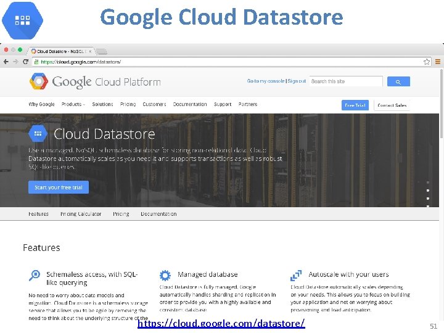
Task: Select the Cloud Datastore - NoSQL browser tab
Action: (61, 51)
